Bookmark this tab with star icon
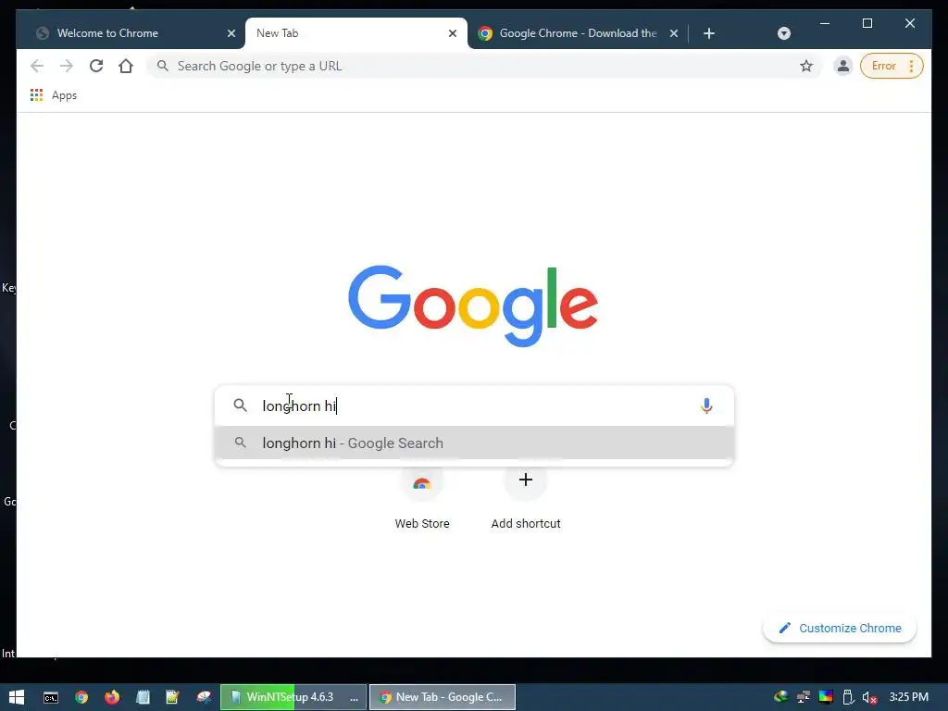The height and width of the screenshot is (711, 948). 806,66
